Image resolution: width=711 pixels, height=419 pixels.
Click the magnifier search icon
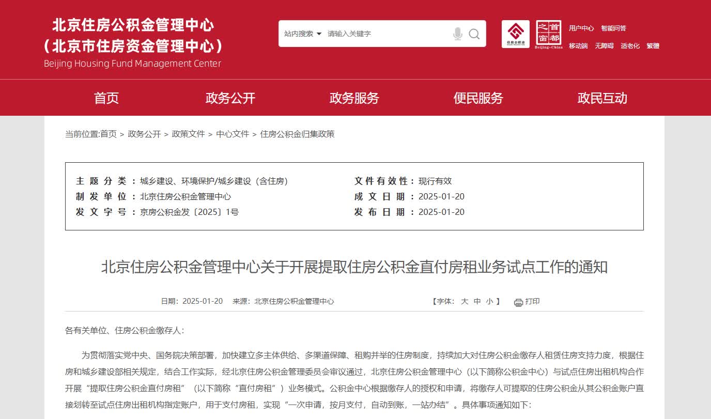(474, 34)
